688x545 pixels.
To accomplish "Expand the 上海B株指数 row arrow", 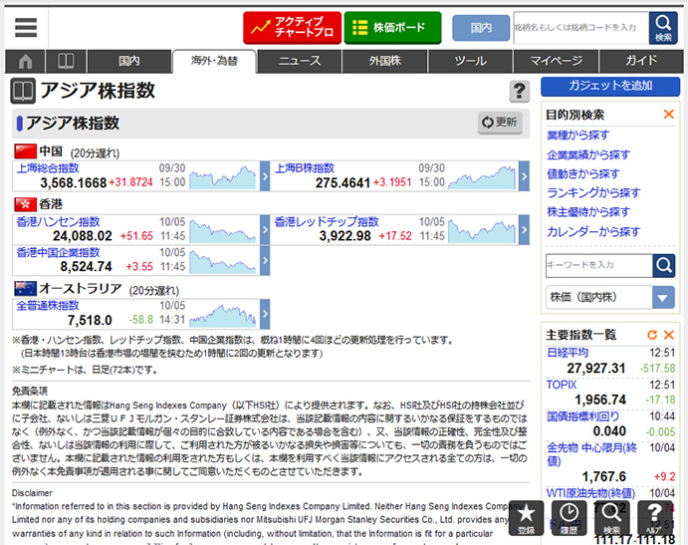I will (524, 176).
